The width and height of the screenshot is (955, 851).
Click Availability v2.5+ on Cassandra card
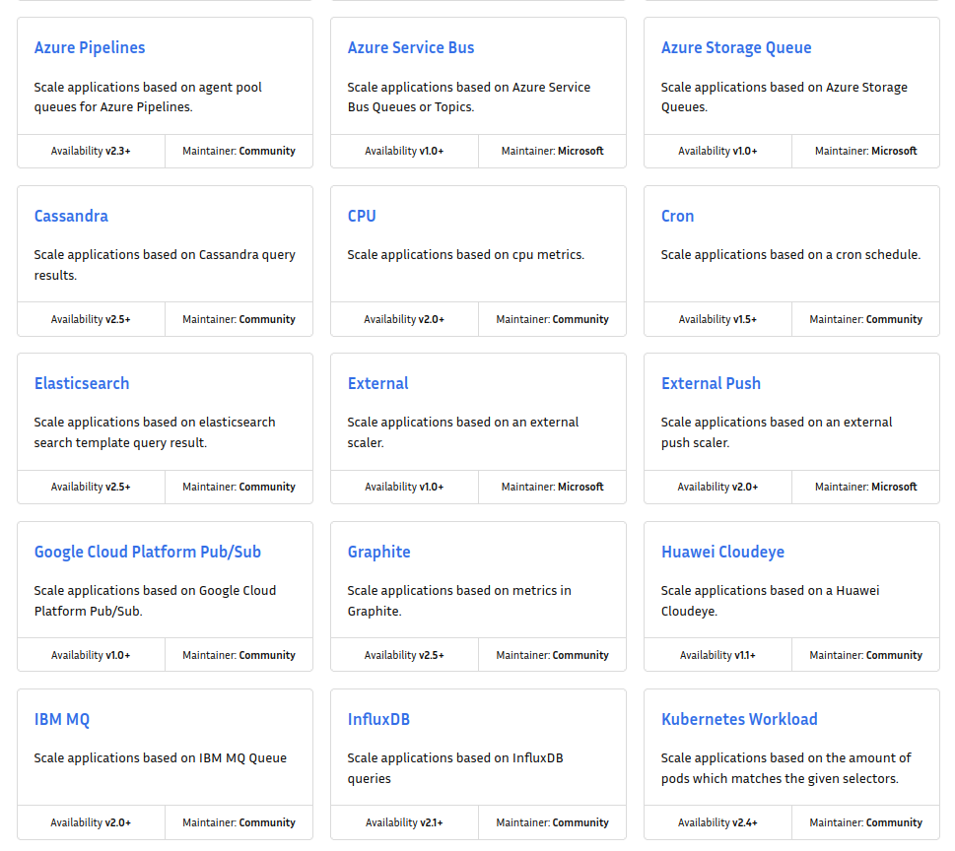91,319
